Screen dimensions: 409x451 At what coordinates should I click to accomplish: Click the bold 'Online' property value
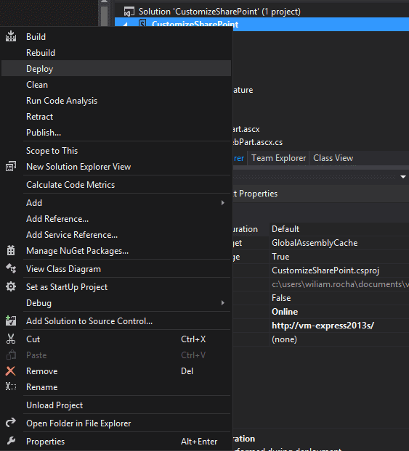tap(285, 312)
